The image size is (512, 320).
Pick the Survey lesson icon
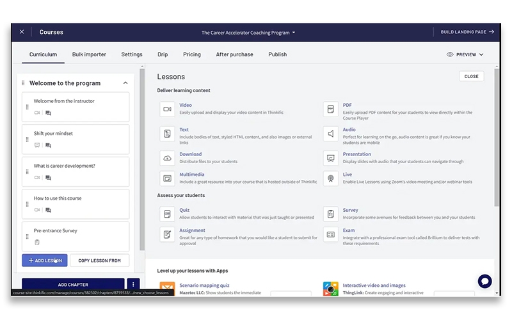[x=331, y=214]
